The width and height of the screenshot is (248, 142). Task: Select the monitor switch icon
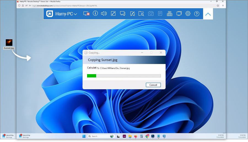tap(179, 13)
